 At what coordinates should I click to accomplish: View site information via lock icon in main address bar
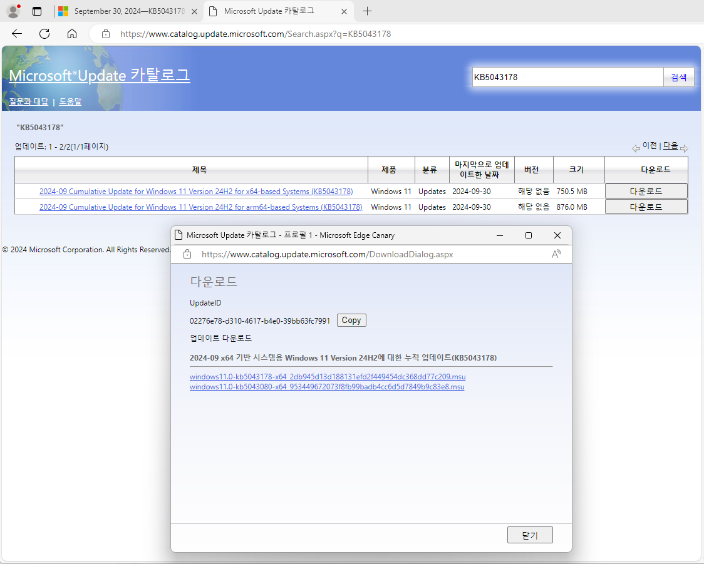(105, 34)
